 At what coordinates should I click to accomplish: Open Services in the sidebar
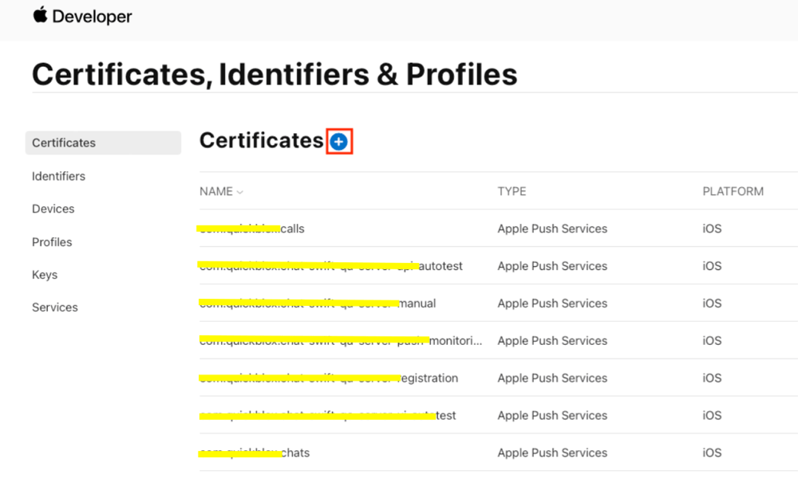pyautogui.click(x=55, y=308)
